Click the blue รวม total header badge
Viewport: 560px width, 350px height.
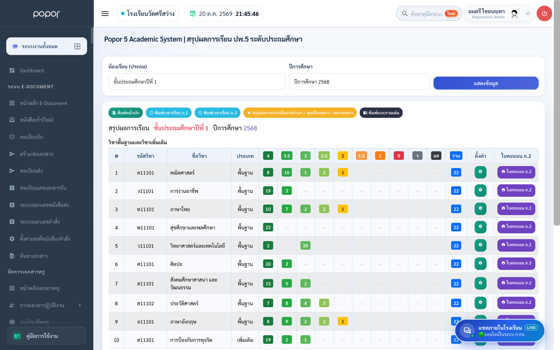coord(456,156)
